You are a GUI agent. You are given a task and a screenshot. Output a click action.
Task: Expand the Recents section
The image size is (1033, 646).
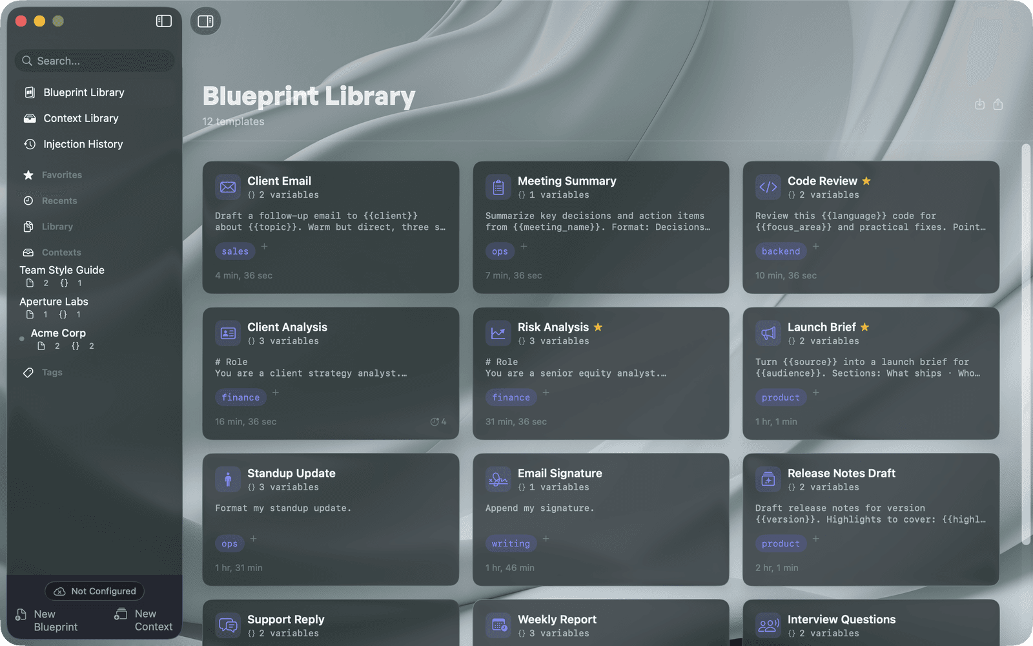coord(59,201)
